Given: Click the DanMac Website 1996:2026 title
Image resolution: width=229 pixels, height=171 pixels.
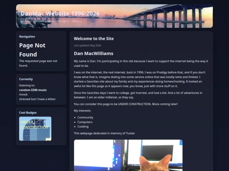Looking at the screenshot, I should coord(60,14).
